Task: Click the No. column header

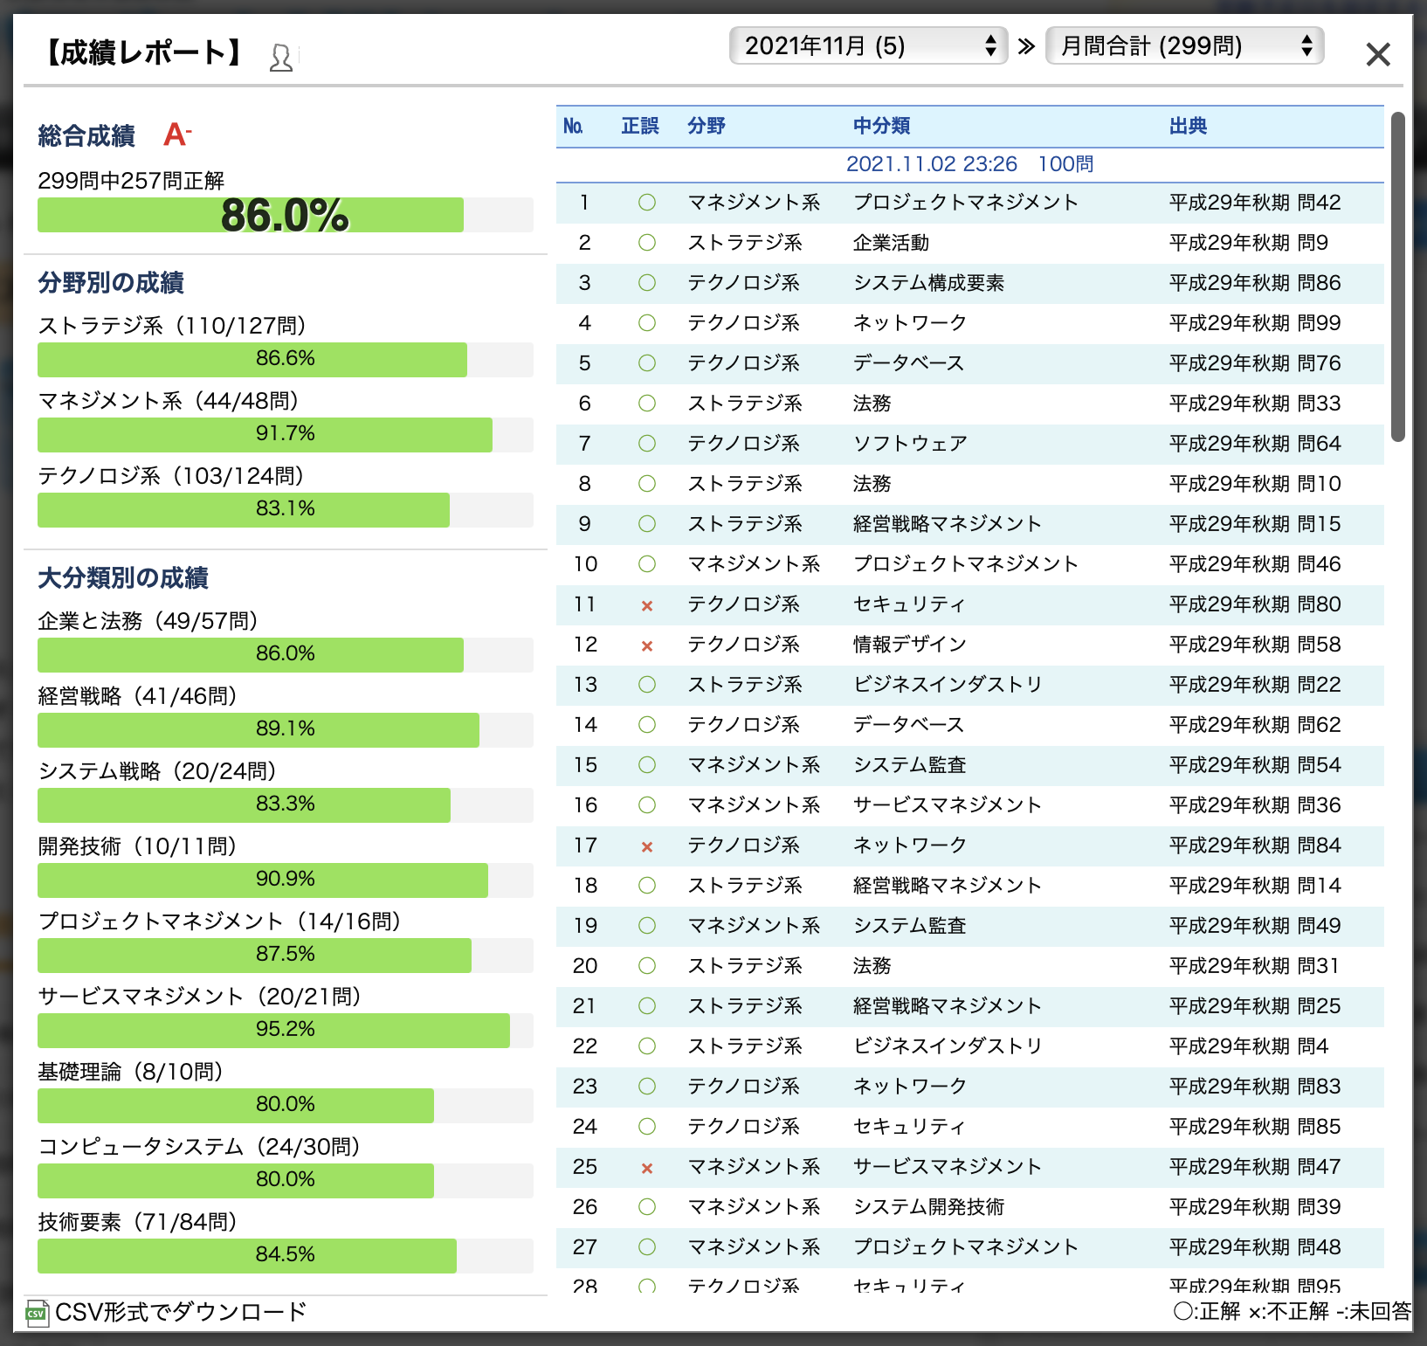Action: 573,126
